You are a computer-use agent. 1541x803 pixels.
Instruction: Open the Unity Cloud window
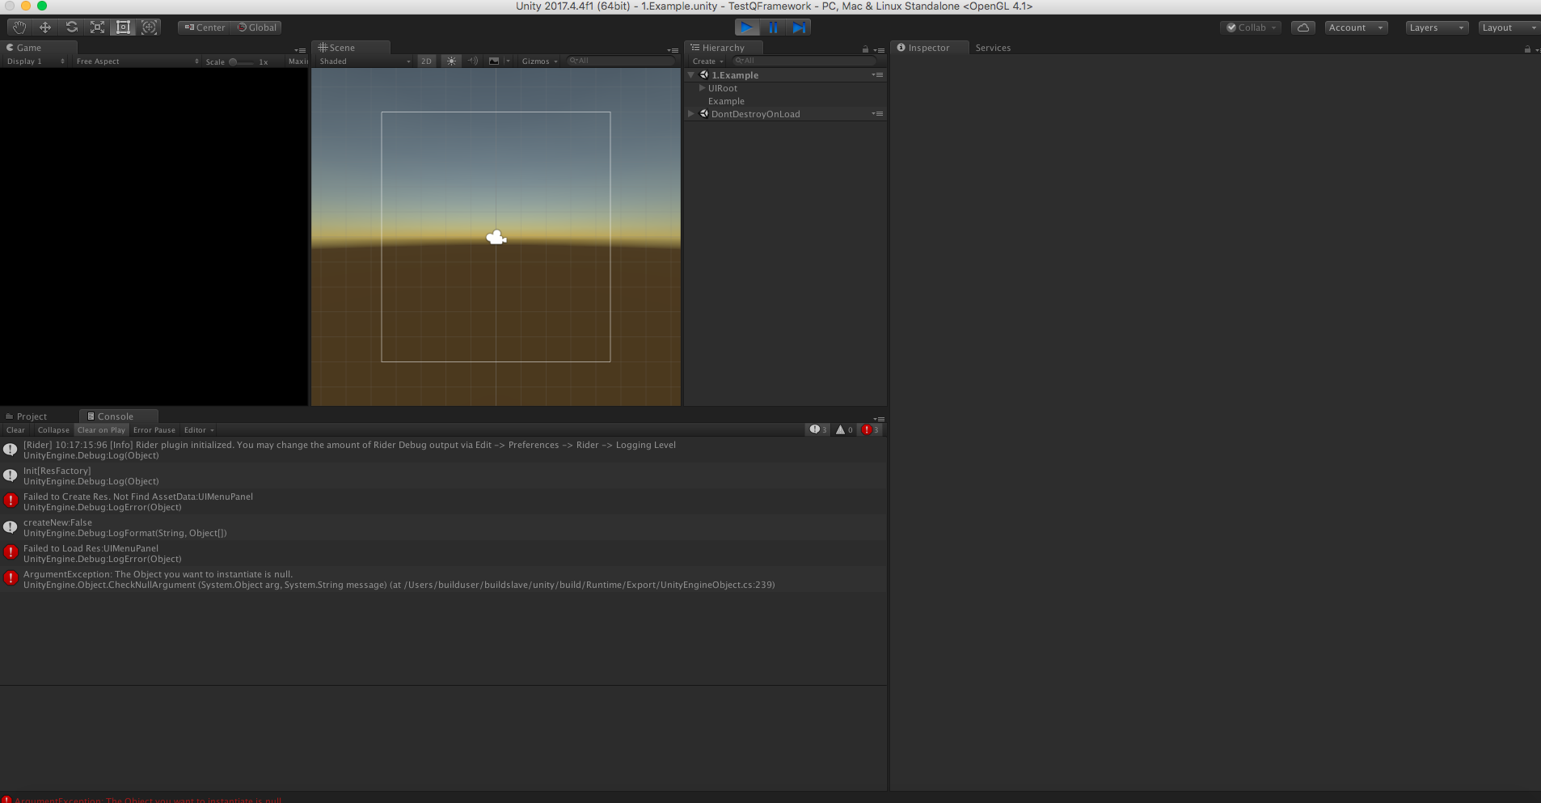click(1302, 27)
